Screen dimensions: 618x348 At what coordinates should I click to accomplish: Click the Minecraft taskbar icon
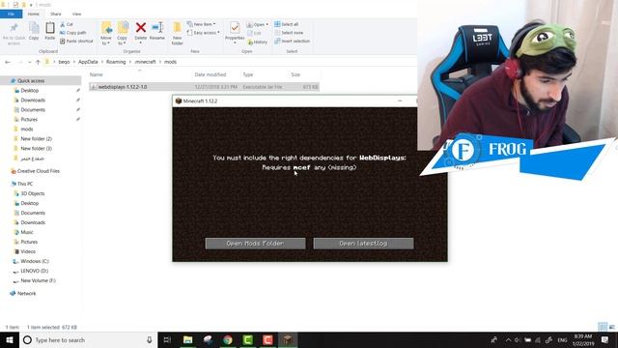(288, 340)
